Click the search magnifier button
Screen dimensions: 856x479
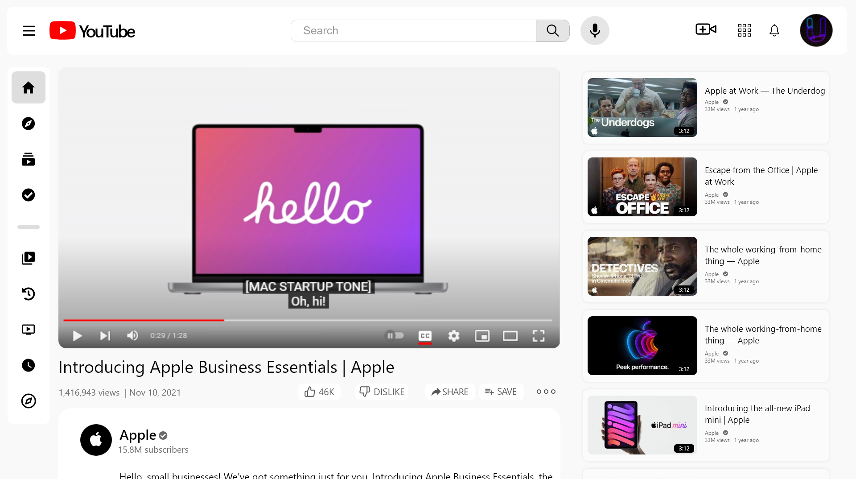coord(552,31)
